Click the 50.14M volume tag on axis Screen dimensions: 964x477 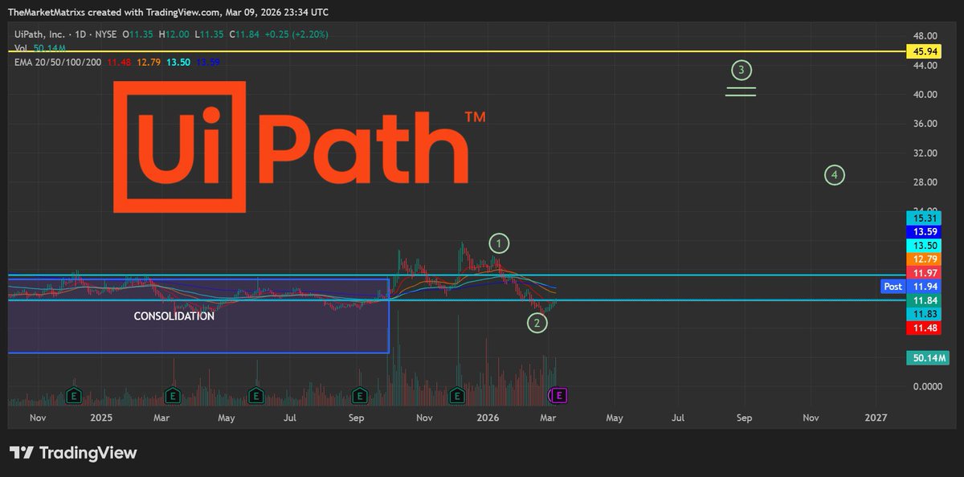point(928,357)
